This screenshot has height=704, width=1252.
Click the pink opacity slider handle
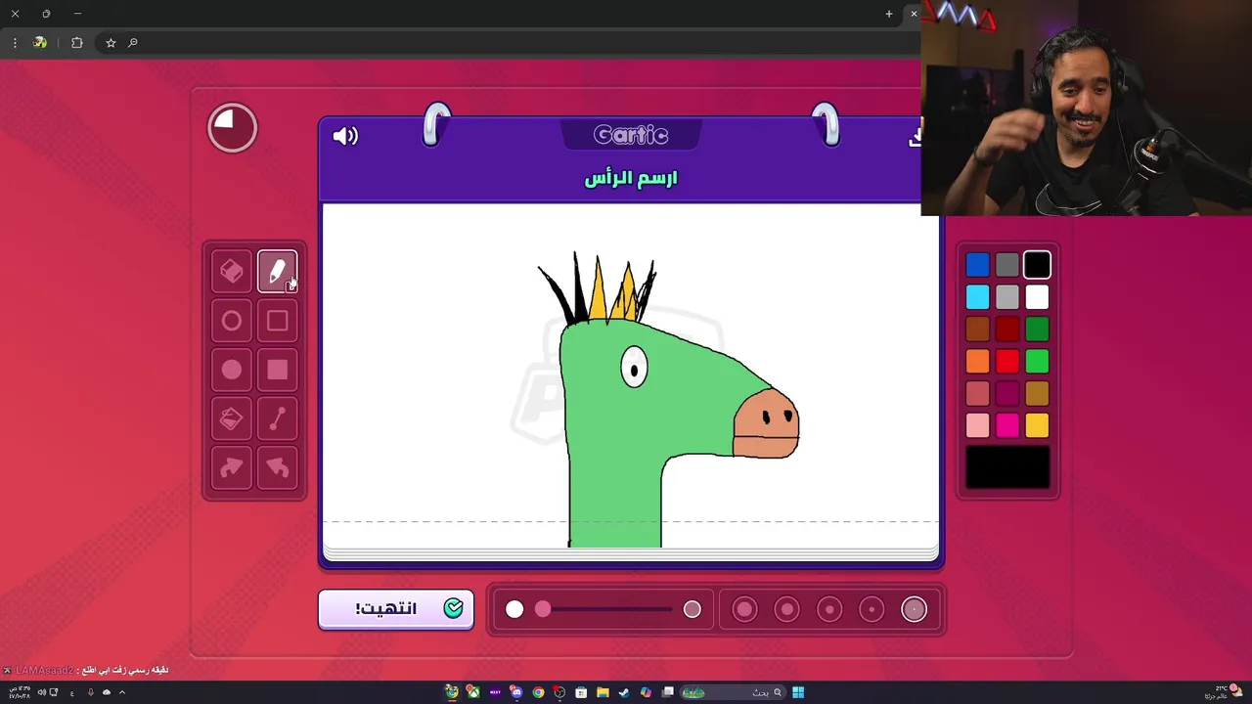coord(543,609)
